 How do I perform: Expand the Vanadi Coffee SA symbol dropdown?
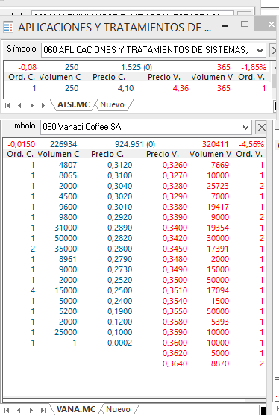(245, 128)
